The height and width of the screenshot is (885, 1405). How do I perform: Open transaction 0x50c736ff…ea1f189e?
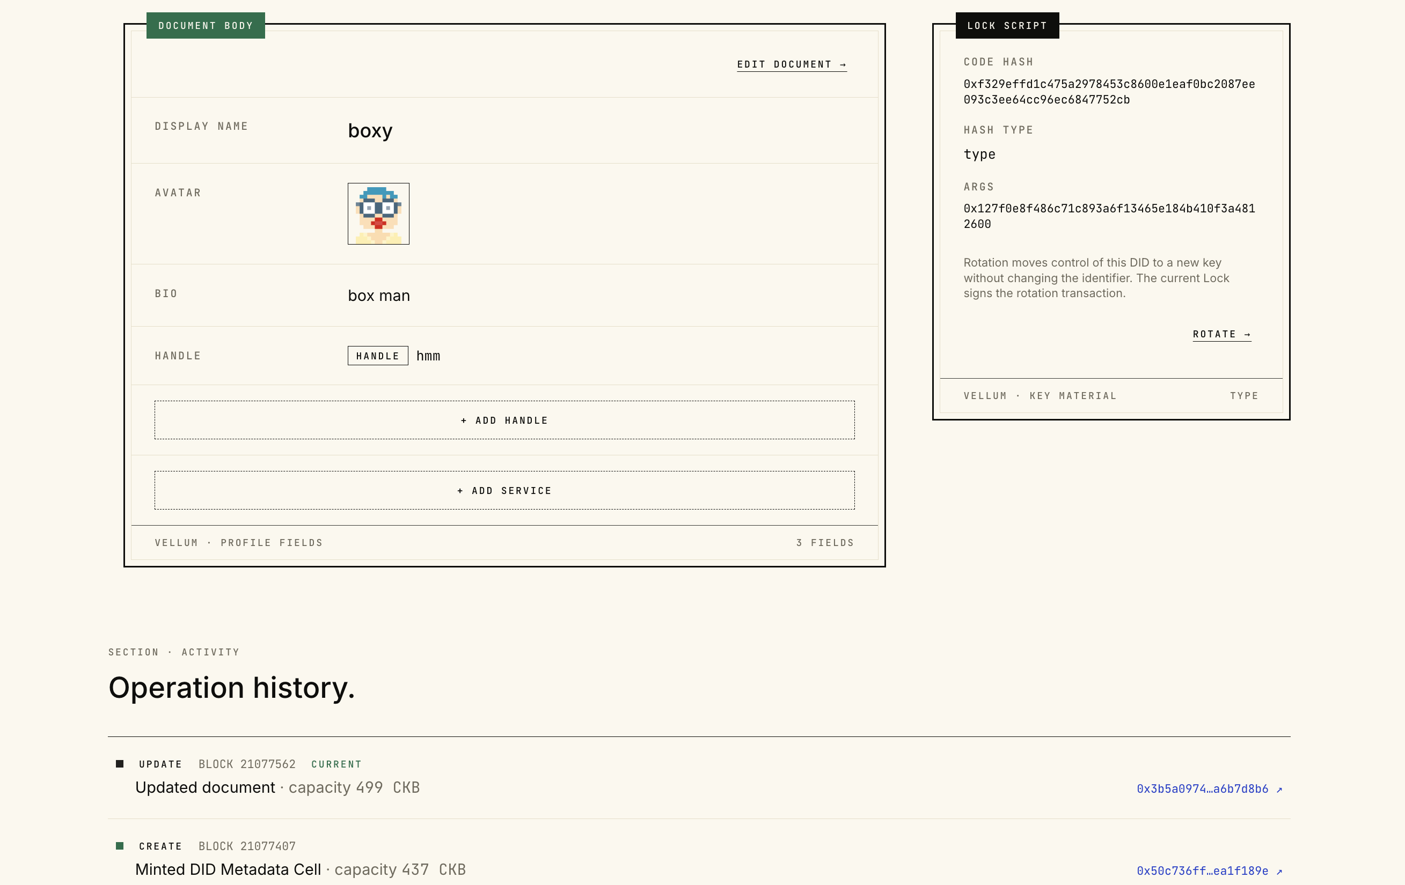point(1209,871)
